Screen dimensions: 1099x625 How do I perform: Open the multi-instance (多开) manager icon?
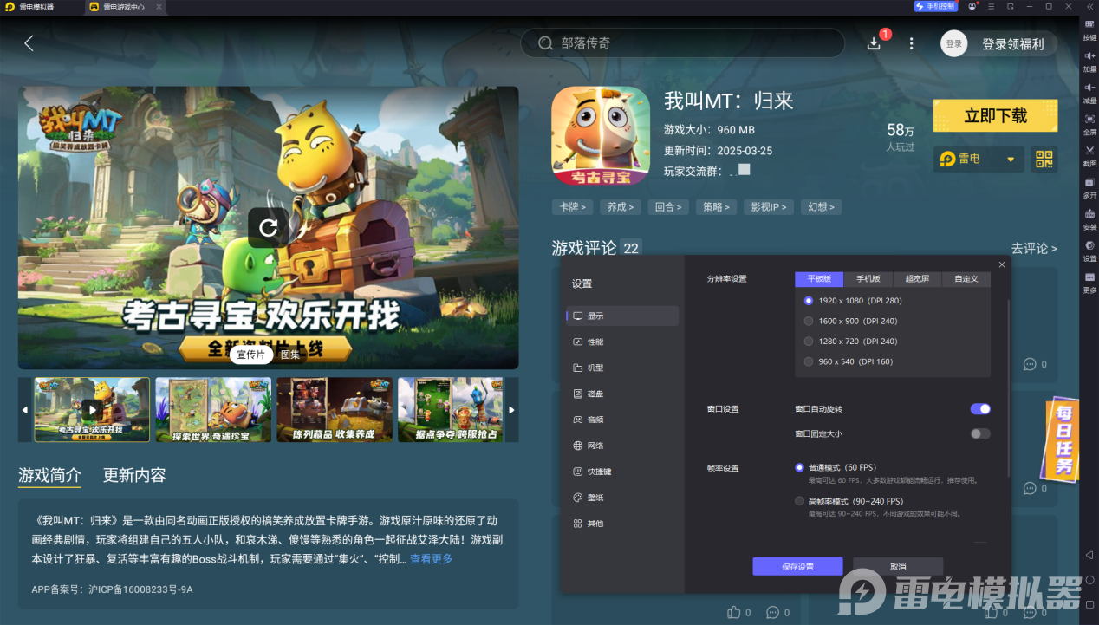coord(1089,182)
